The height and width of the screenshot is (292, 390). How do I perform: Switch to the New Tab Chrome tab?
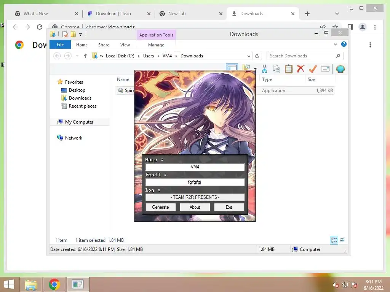[x=190, y=14]
